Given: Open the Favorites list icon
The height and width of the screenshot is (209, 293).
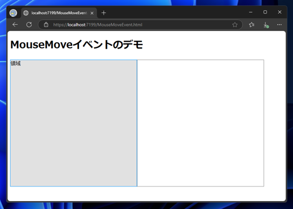Looking at the screenshot, I should (x=251, y=25).
